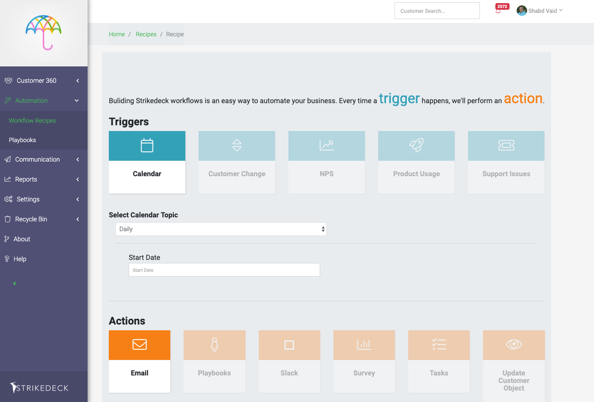The width and height of the screenshot is (594, 402).
Task: Select the Tasks checklist action icon
Action: click(439, 344)
